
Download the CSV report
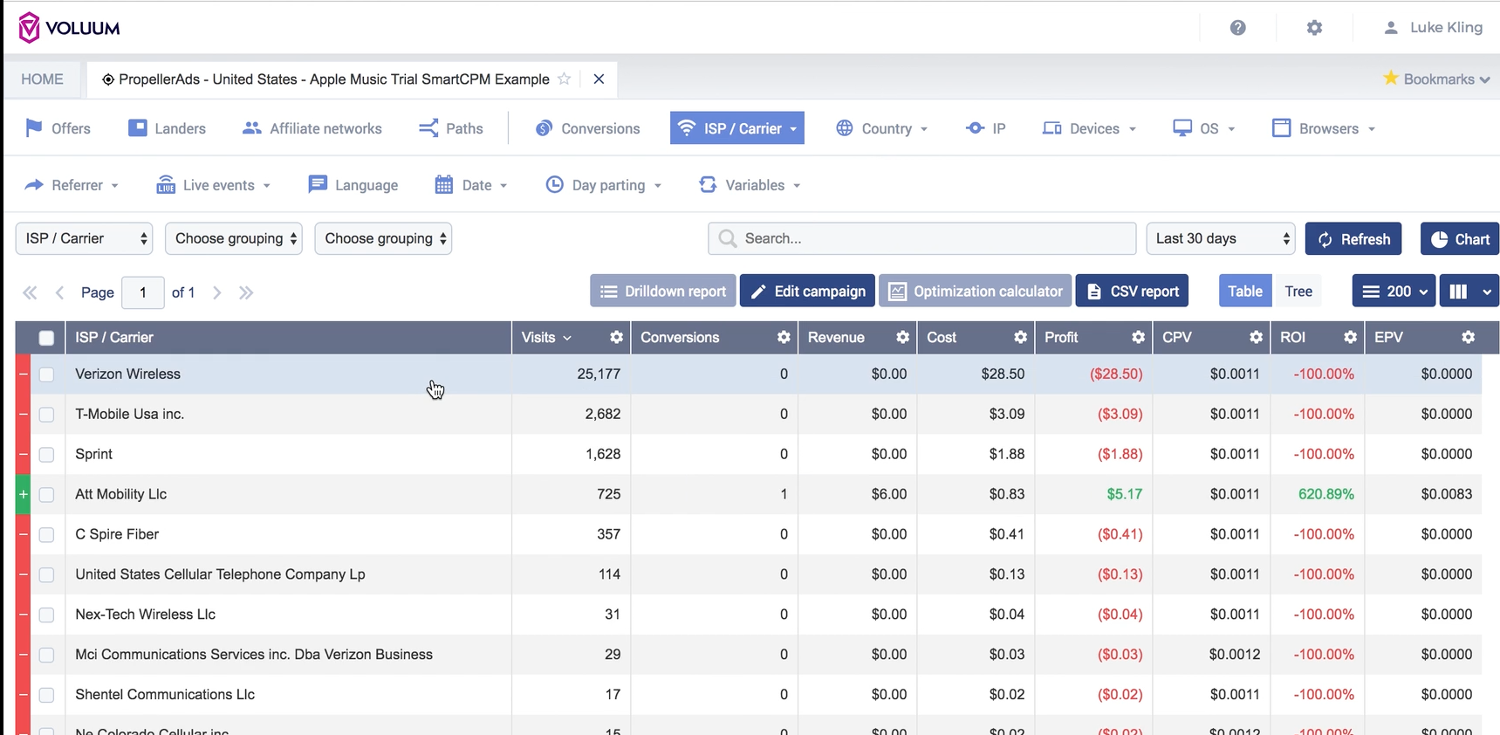(x=1132, y=292)
